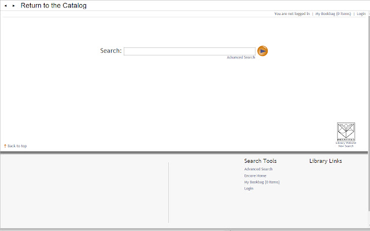Click the 'You are not logged in' text
Screen dimensions: 370x231
coord(292,14)
